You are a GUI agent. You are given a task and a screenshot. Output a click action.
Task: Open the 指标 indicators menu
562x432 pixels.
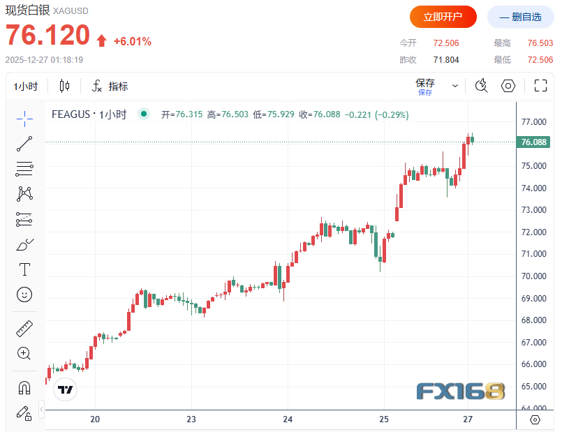click(x=110, y=87)
